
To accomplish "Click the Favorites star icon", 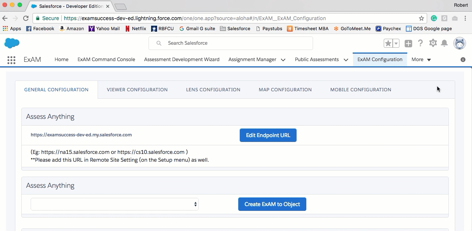I will pyautogui.click(x=388, y=44).
